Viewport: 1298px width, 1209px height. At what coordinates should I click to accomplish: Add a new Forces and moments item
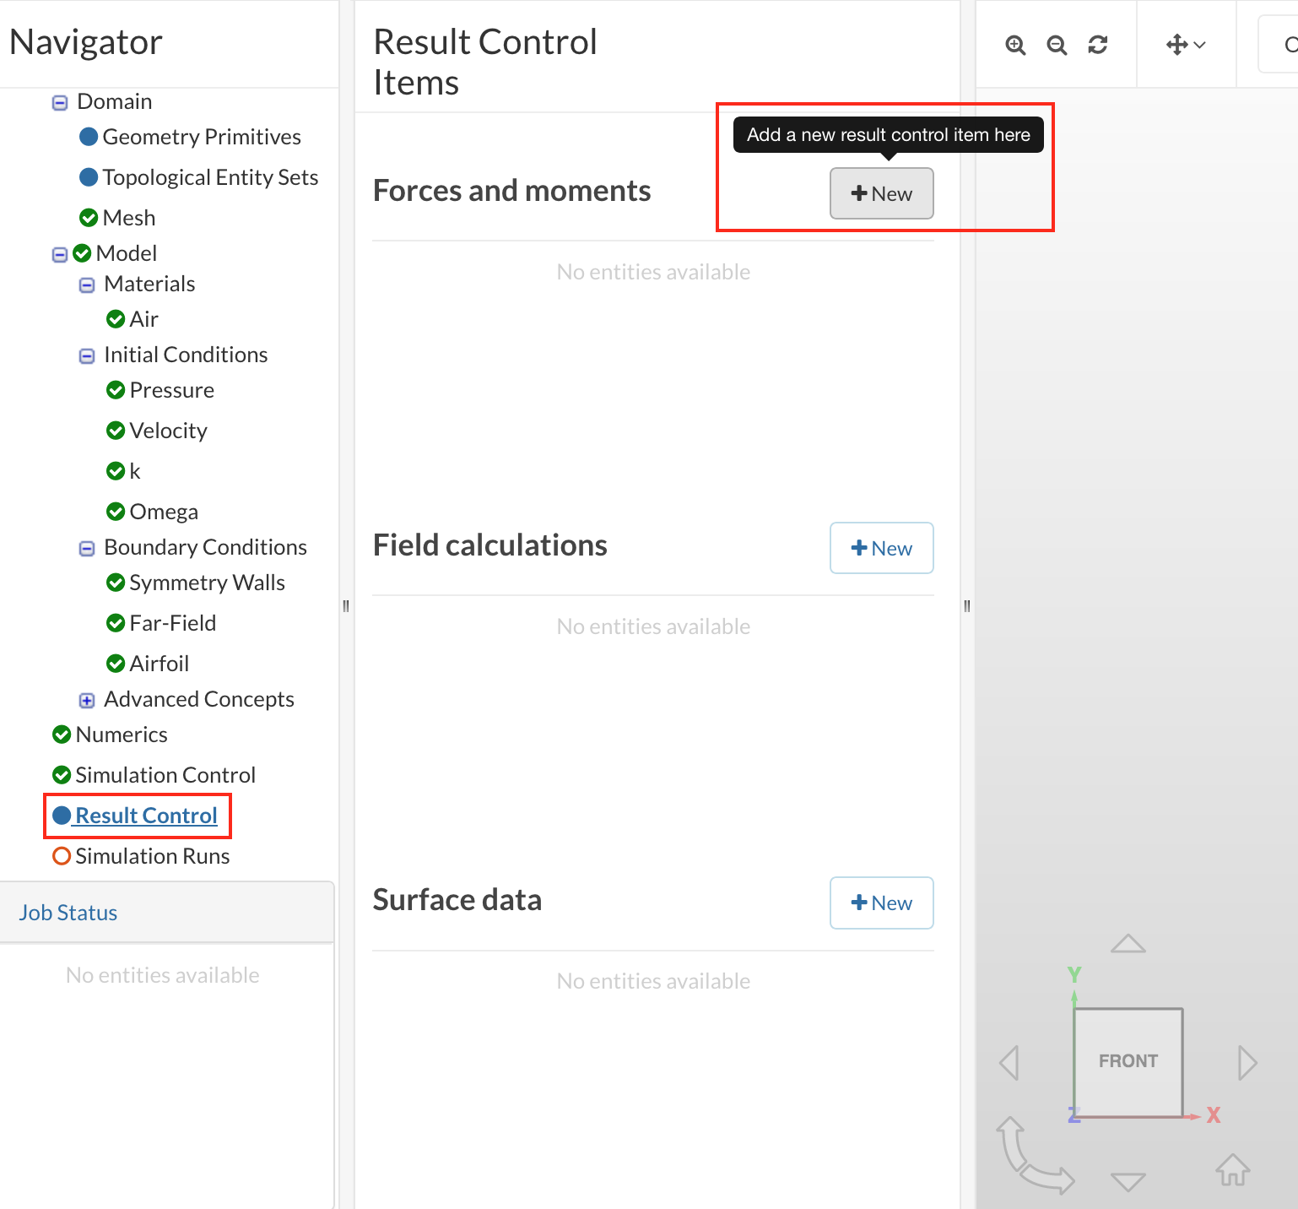(x=881, y=193)
